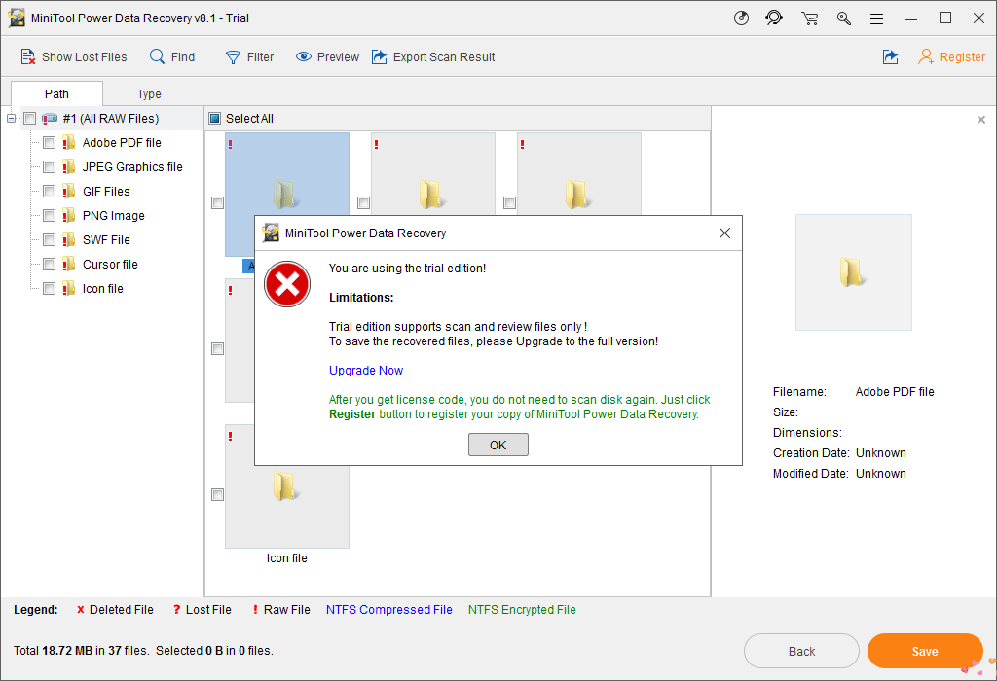
Task: Check the SWF File checkbox
Action: tap(49, 240)
